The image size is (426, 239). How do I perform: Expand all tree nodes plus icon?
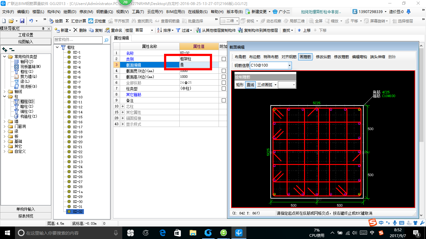pyautogui.click(x=5, y=49)
